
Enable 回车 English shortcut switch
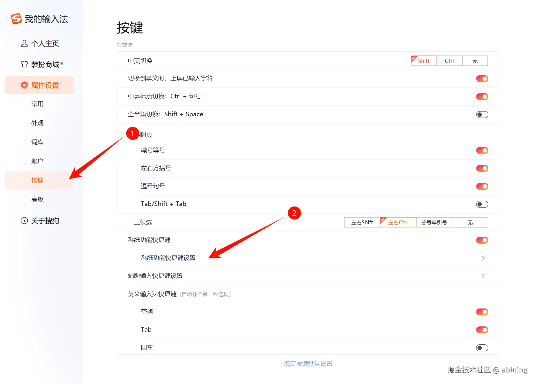pyautogui.click(x=482, y=348)
